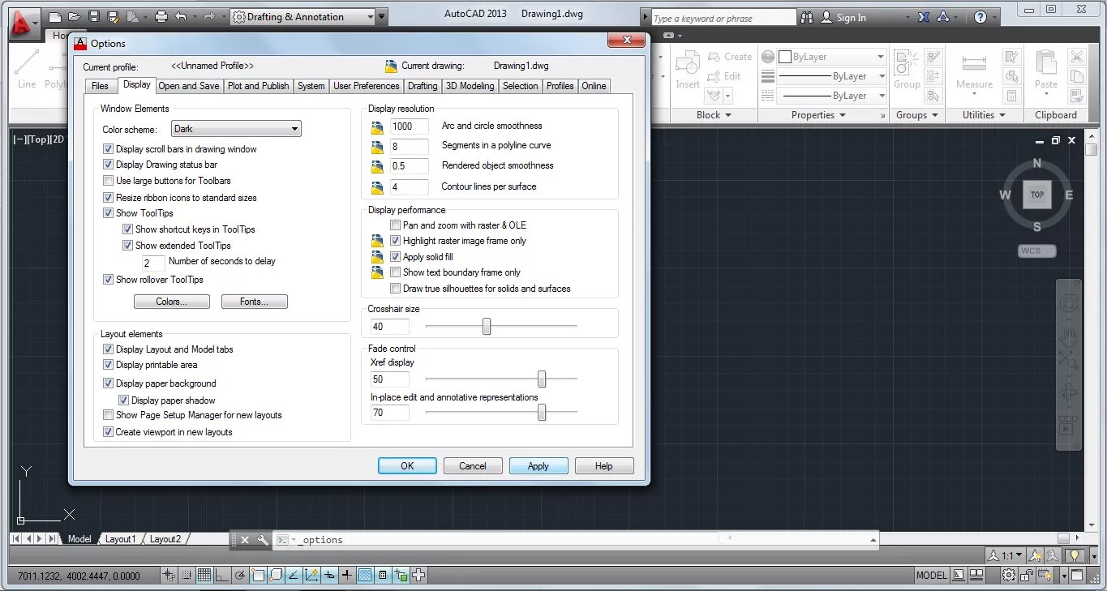Image resolution: width=1107 pixels, height=591 pixels.
Task: Click the New drawing icon in Quick Access toolbar
Action: pos(55,17)
